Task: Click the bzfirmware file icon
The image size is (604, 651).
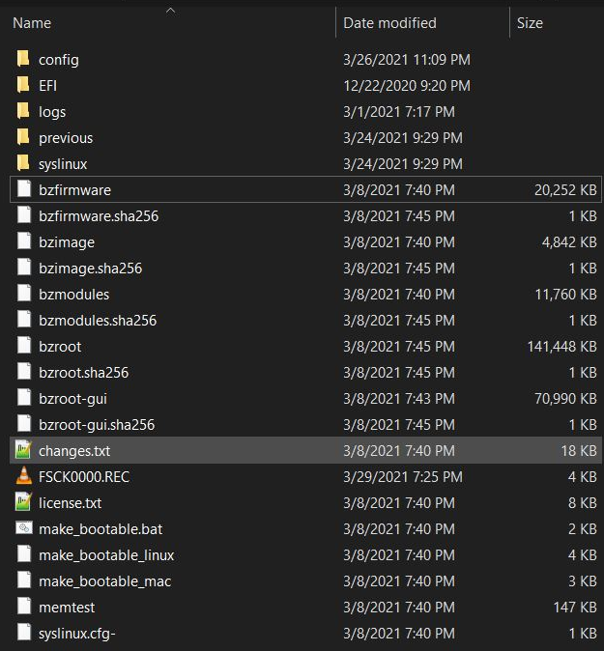Action: click(x=24, y=189)
